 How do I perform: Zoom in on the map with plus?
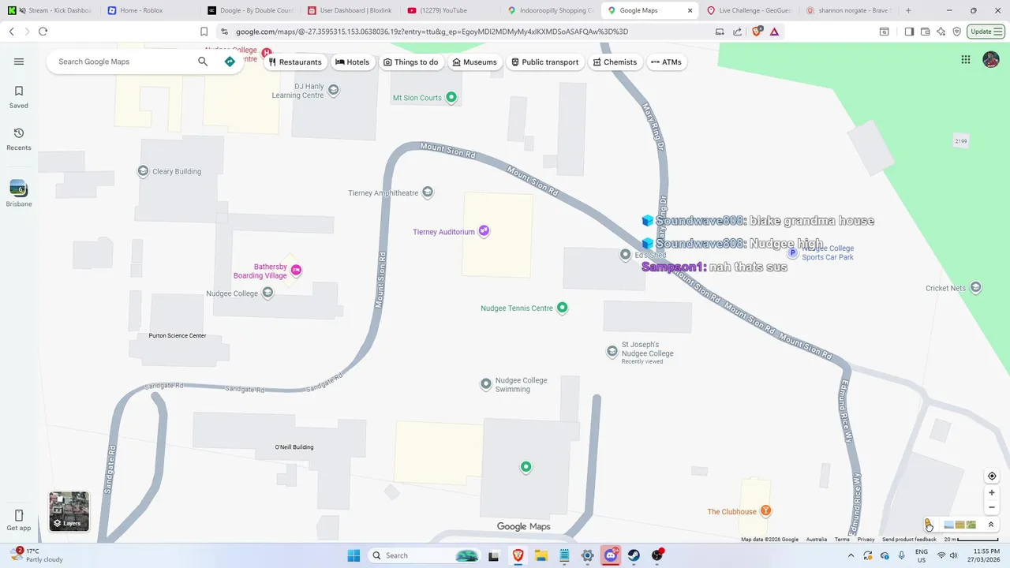coord(992,492)
